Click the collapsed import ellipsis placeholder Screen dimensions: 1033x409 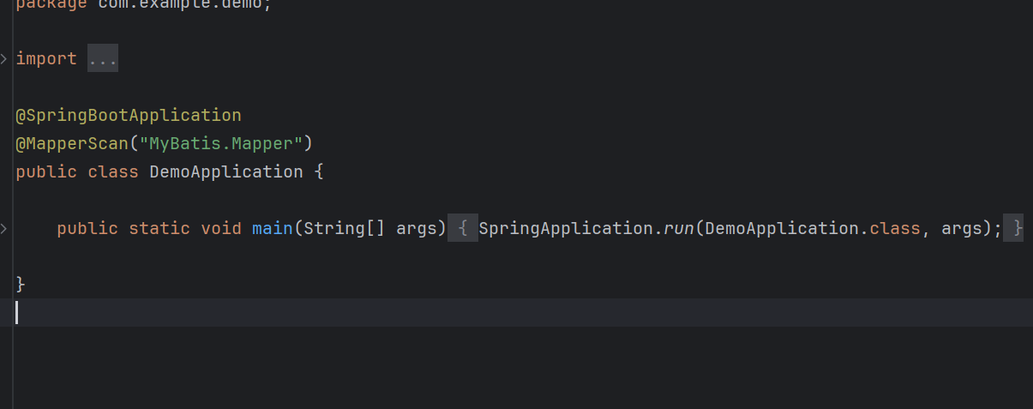(x=103, y=59)
